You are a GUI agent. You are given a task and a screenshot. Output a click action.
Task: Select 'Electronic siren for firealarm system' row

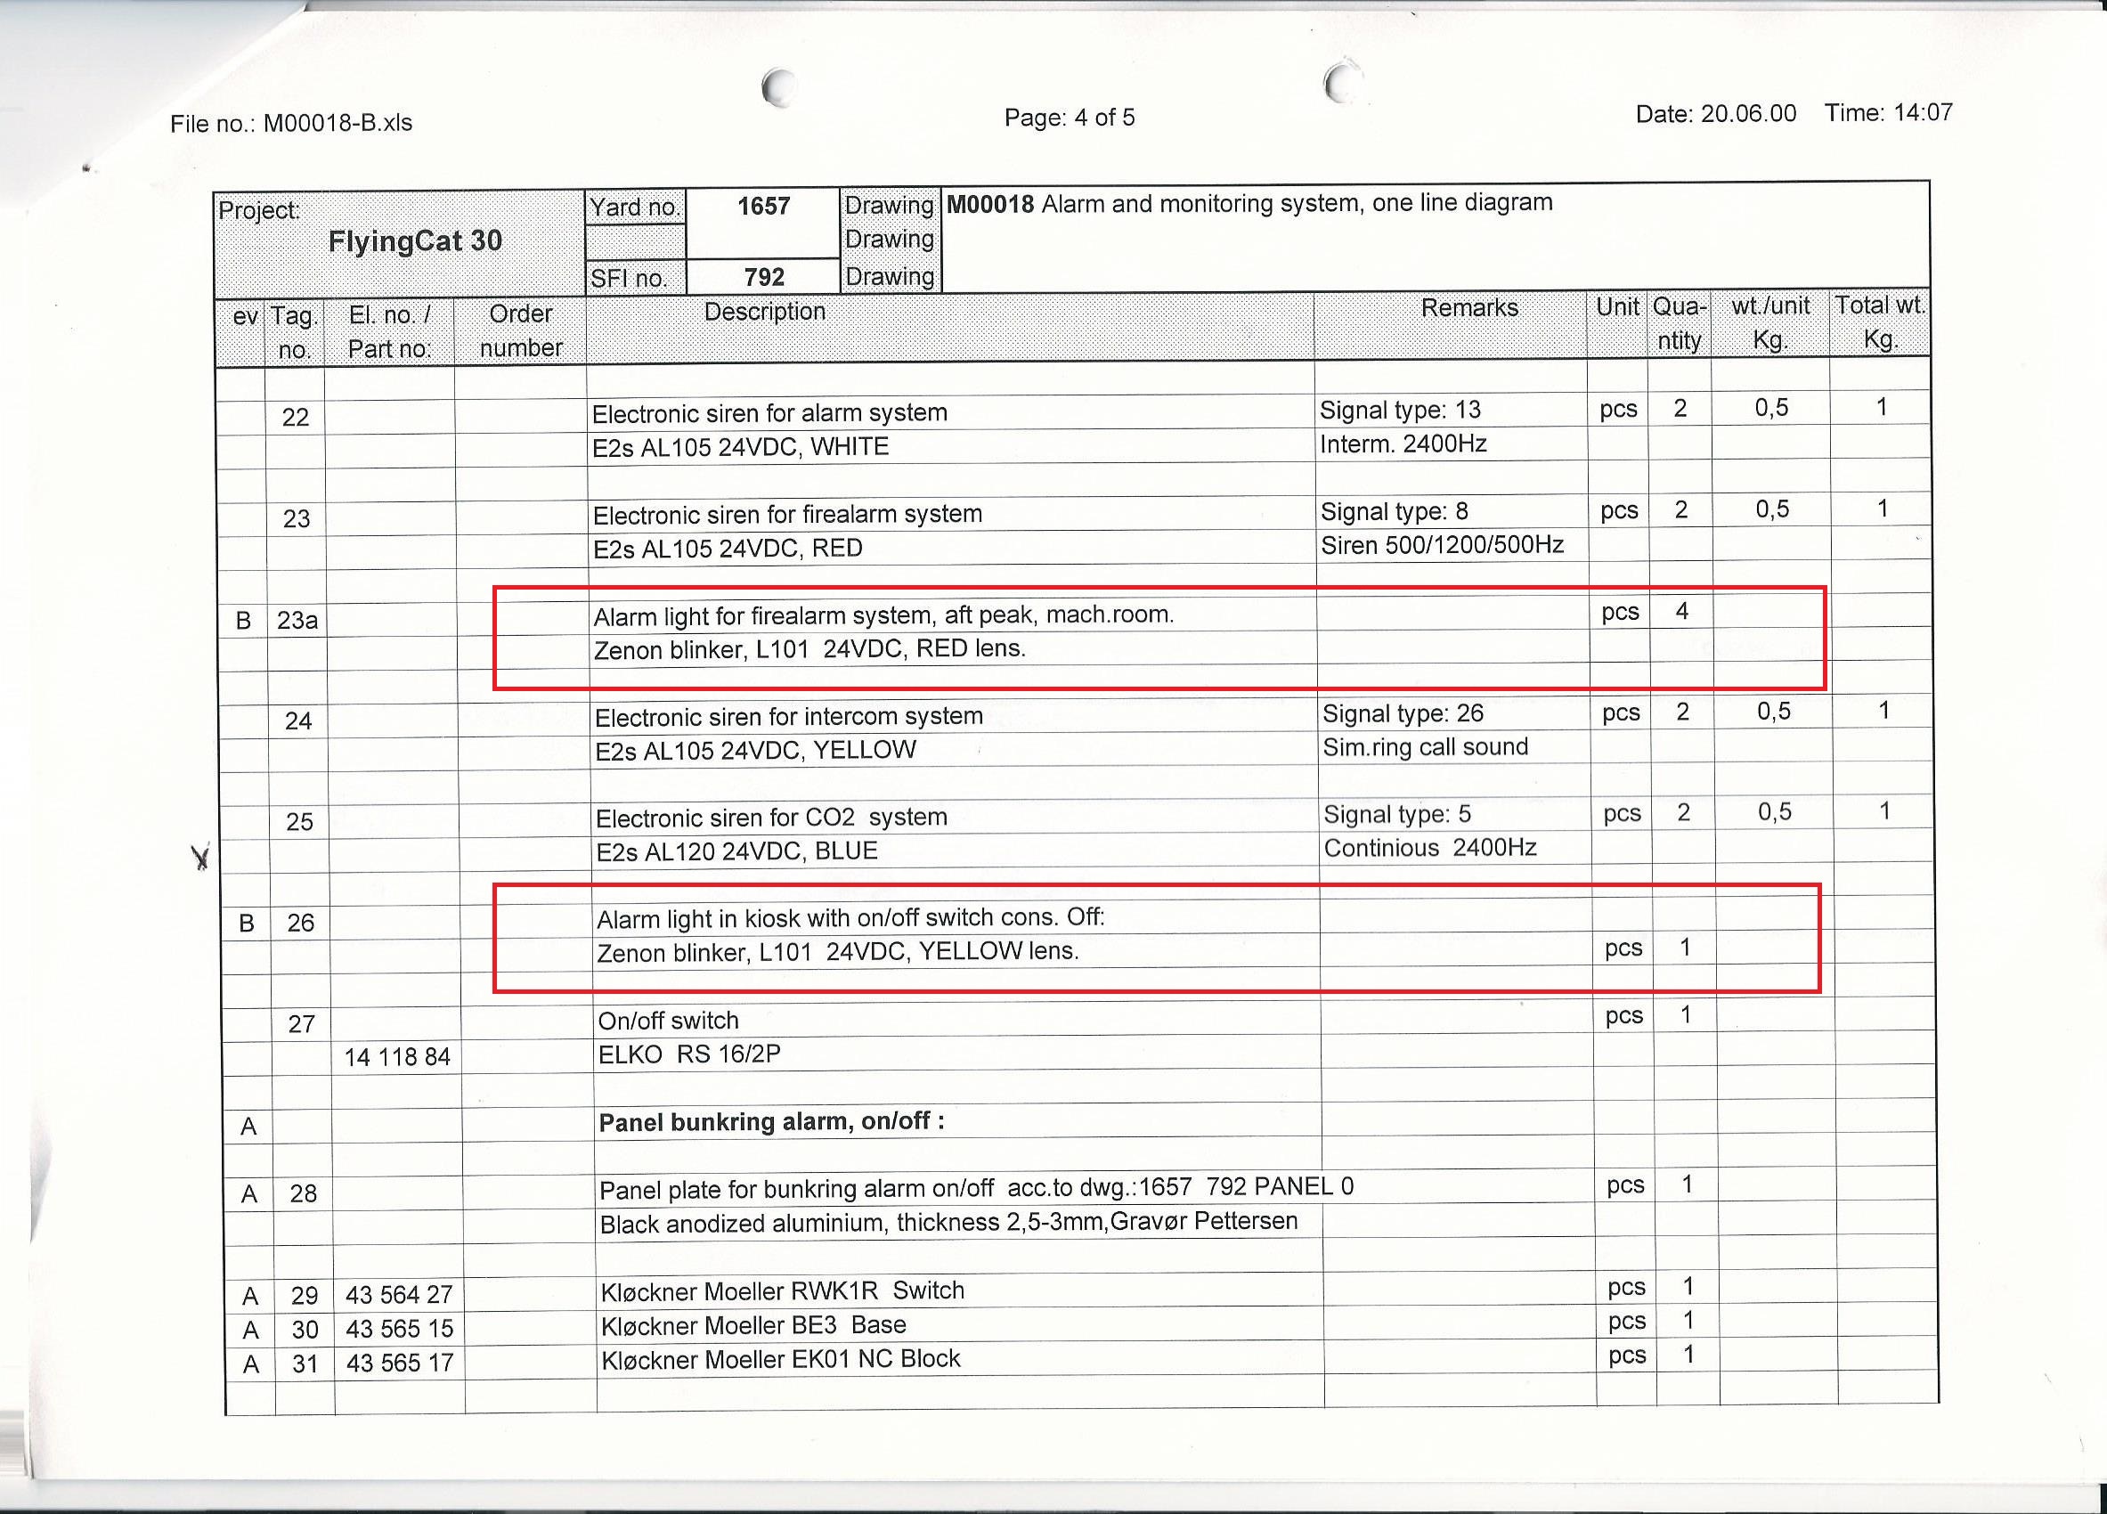787,514
